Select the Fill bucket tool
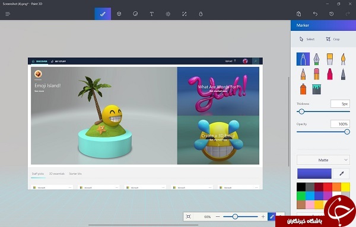Screen dimensions: 356x227 (x=316, y=89)
